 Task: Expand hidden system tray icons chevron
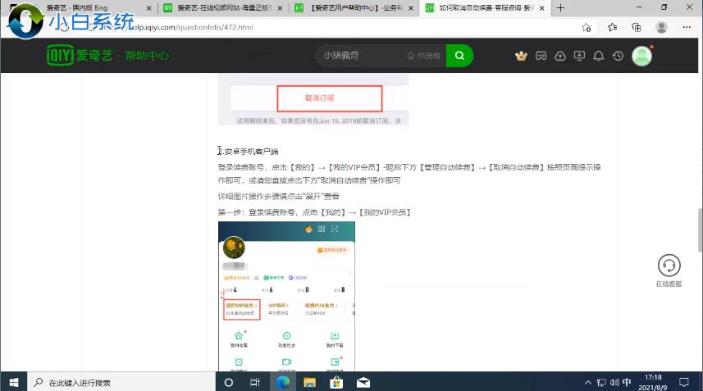tap(588, 383)
